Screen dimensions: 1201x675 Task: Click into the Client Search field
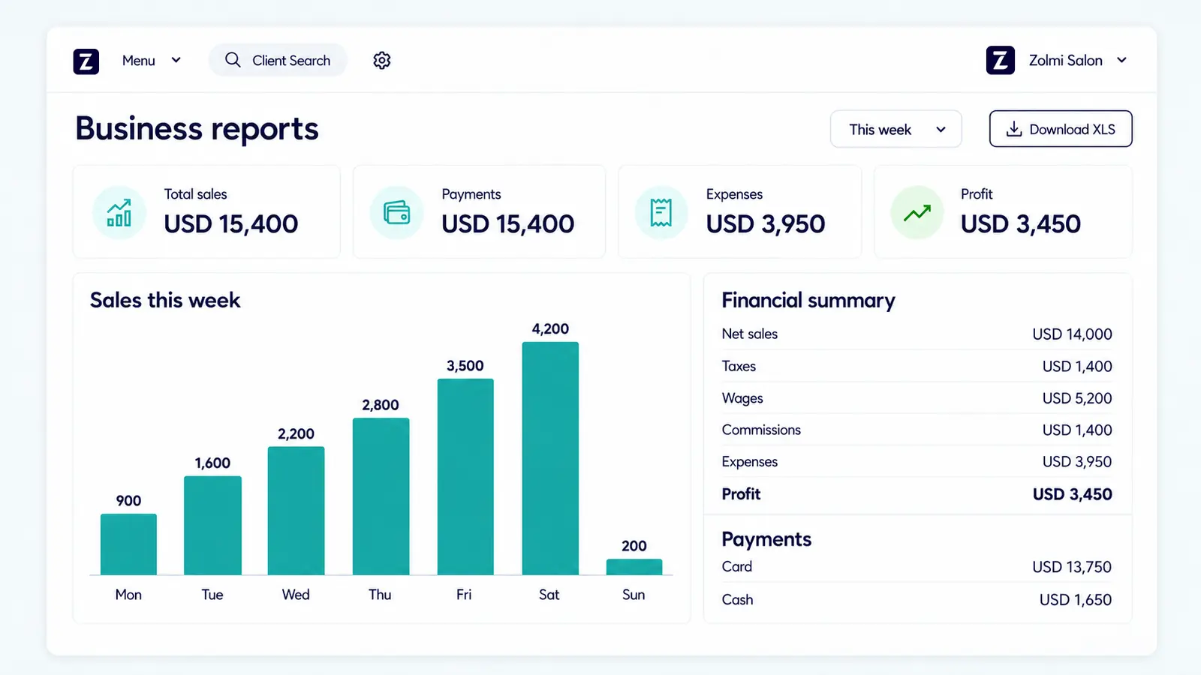coord(278,60)
